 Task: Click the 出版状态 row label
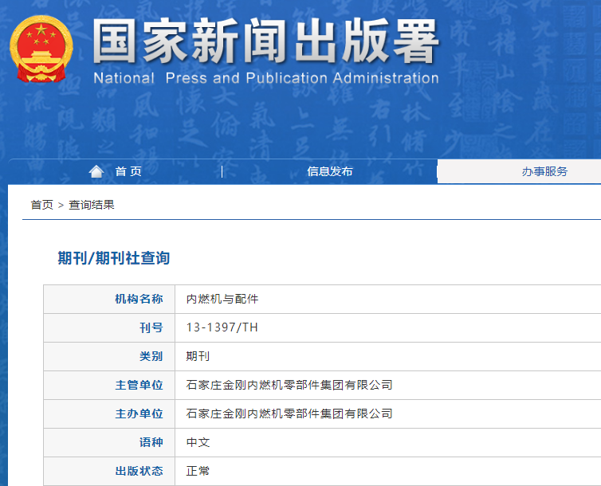click(139, 471)
